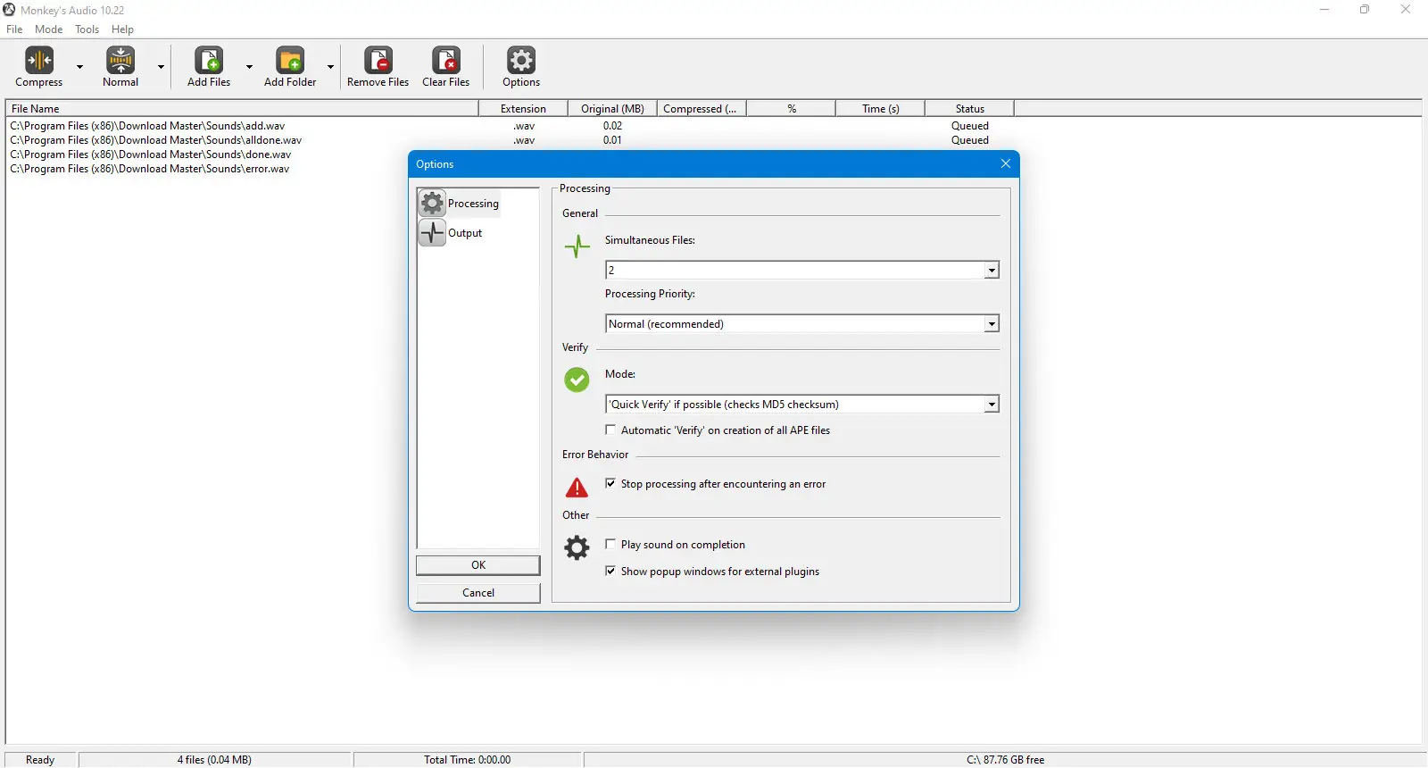Uncheck Stop processing after encountering an error

click(x=610, y=483)
